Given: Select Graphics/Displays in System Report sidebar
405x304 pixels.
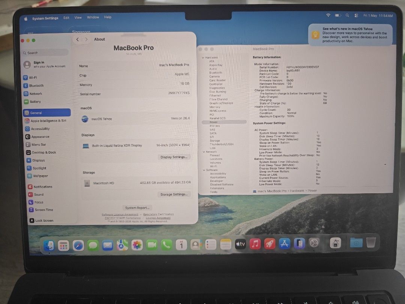Looking at the screenshot, I should click(221, 103).
